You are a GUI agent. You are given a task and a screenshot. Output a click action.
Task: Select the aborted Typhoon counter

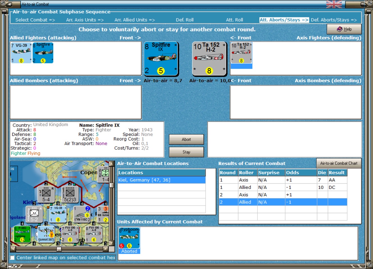(x=129, y=238)
